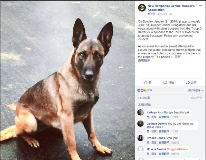
Task: Click Georgia Dennis's profile picture
Action: point(140,123)
